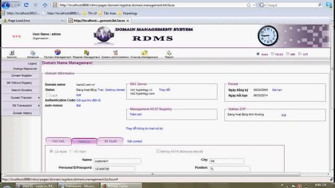Screen dimensions: 335x188
Task: Toggle the Lock checkbox
Action: pyautogui.click(x=48, y=95)
